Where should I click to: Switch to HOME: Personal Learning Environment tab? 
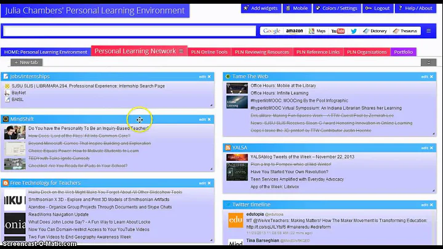coord(46,52)
